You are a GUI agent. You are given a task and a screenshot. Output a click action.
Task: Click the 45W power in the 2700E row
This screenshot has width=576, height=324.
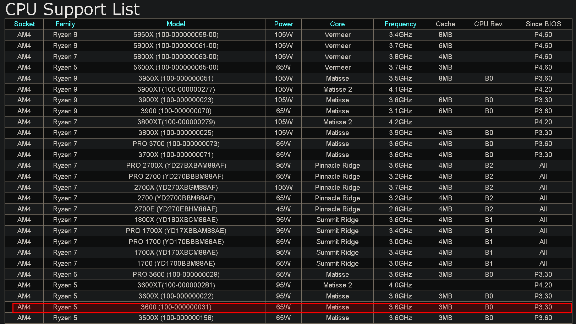[x=284, y=209]
